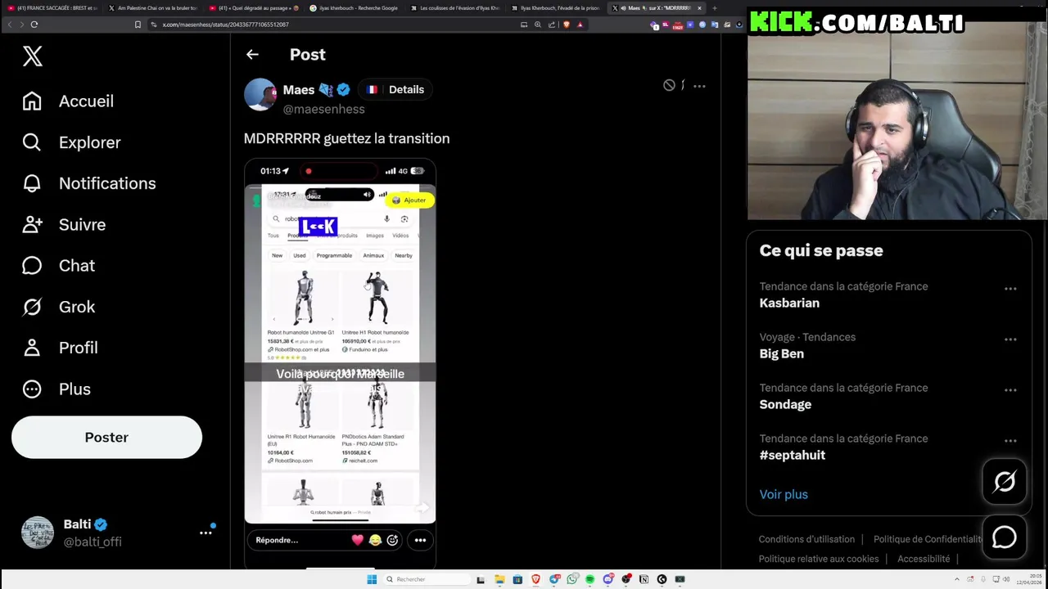Click the Details button with French flag
1048x589 pixels.
coord(396,90)
